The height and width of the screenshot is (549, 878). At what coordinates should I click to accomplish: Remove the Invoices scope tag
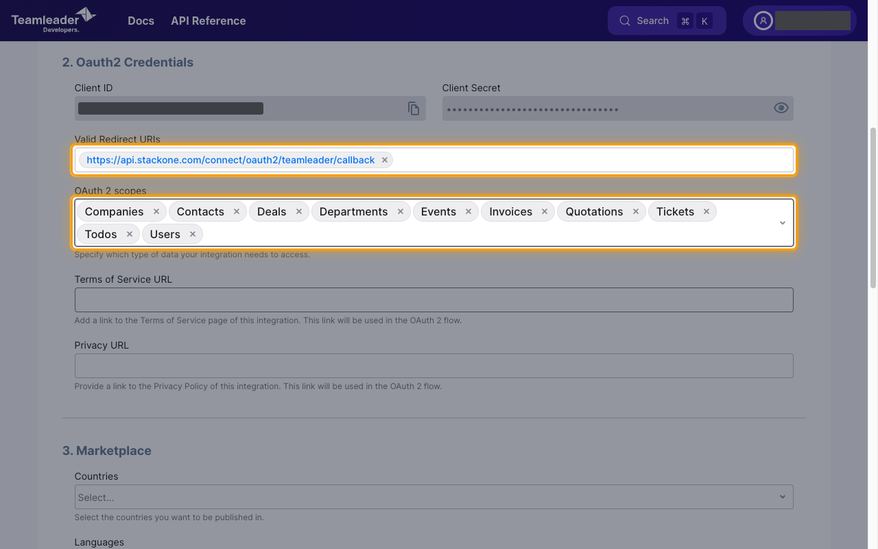click(545, 211)
